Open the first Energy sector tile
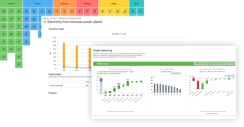The image size is (244, 127). (102, 11)
